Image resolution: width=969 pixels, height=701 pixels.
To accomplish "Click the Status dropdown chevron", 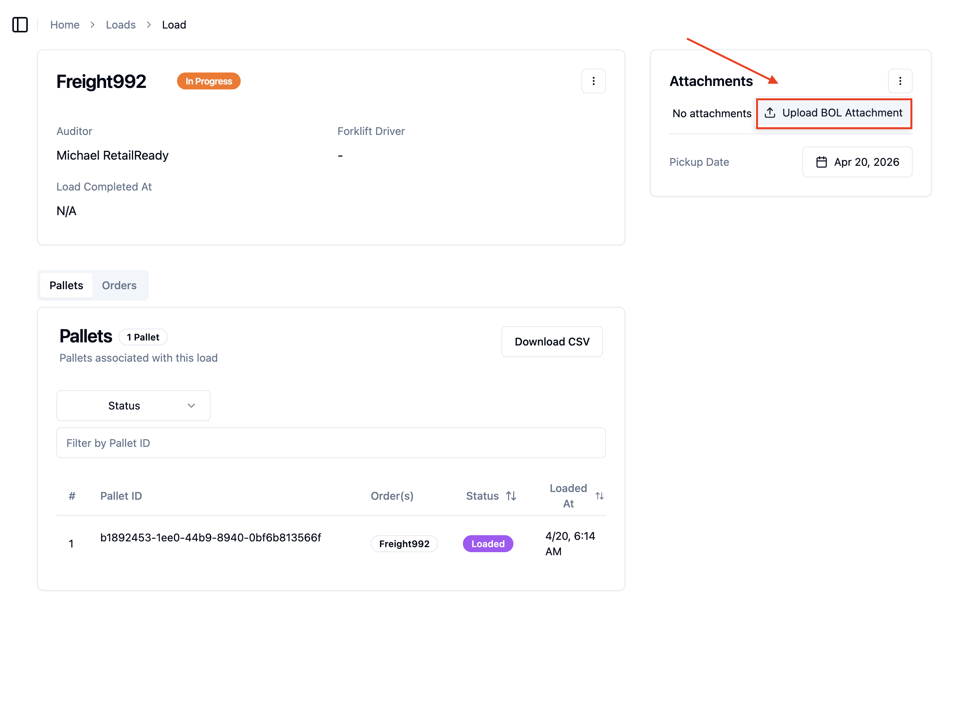I will pos(191,406).
